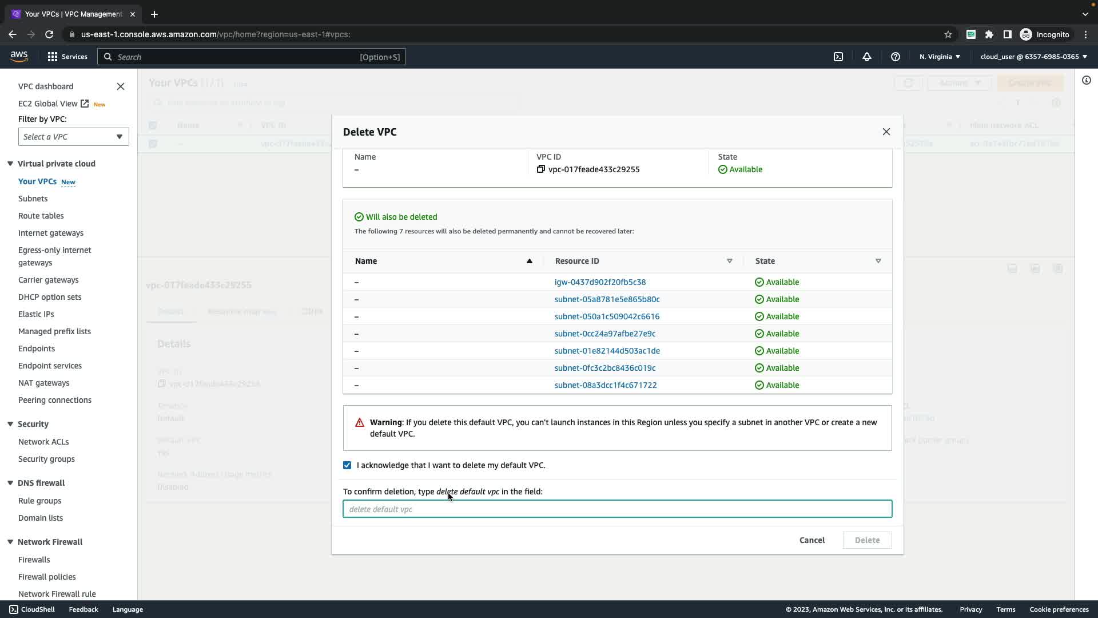Viewport: 1098px width, 618px height.
Task: Open AWS CloudShell icon in top bar
Action: (838, 57)
